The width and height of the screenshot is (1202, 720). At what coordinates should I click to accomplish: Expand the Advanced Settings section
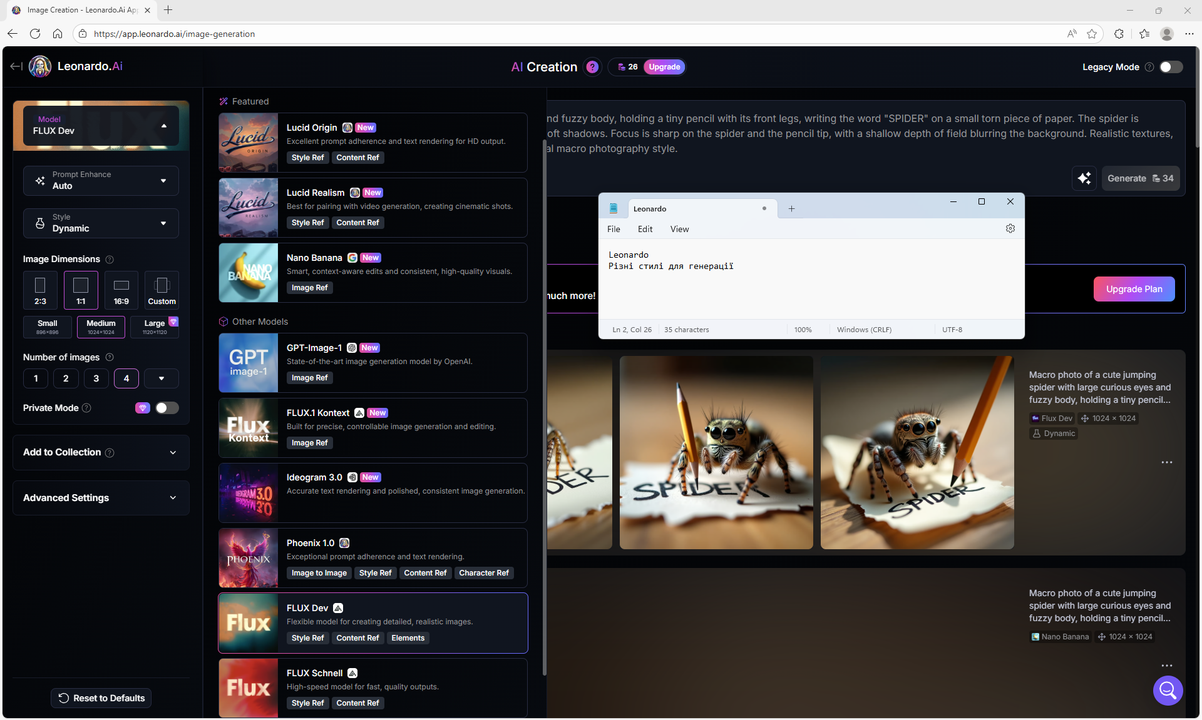coord(101,498)
